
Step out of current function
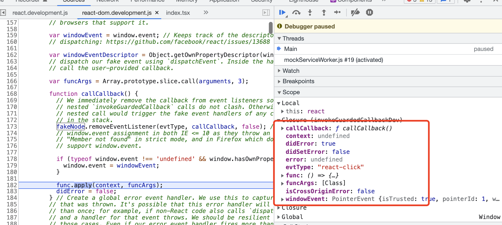pos(324,13)
